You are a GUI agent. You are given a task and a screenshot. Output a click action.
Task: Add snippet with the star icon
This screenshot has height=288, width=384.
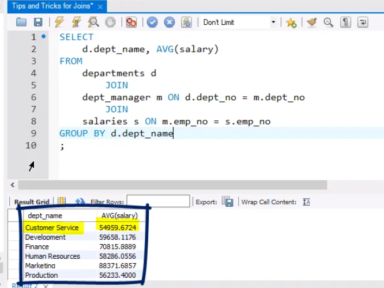291,22
